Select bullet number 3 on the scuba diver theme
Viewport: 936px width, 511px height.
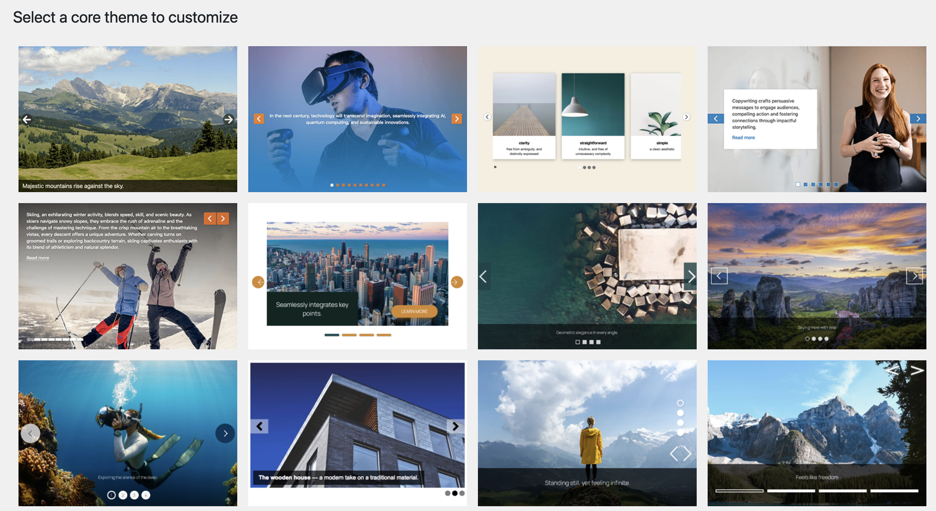pos(134,495)
